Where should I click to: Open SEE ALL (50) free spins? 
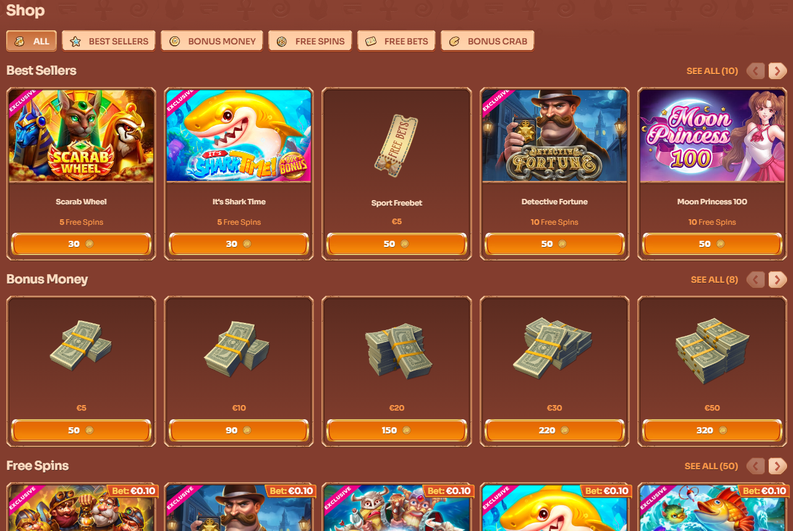click(x=711, y=466)
